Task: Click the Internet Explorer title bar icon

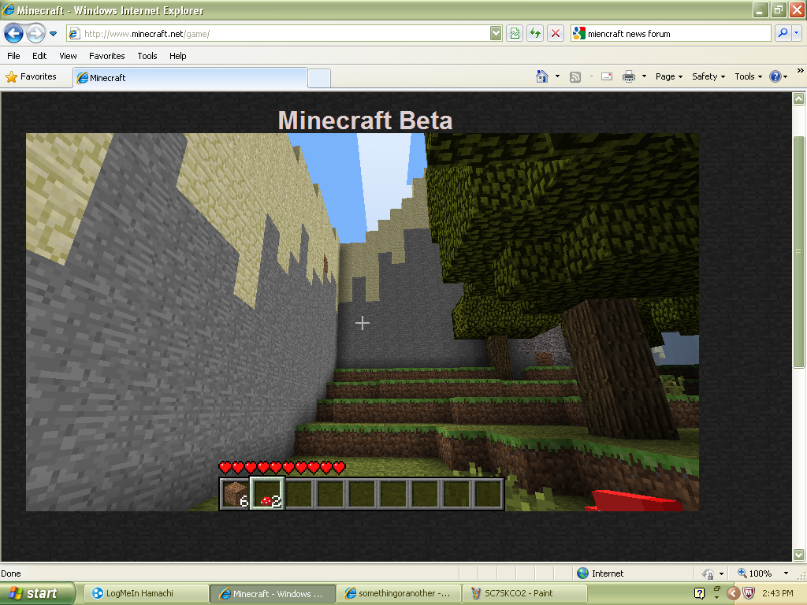Action: tap(8, 9)
